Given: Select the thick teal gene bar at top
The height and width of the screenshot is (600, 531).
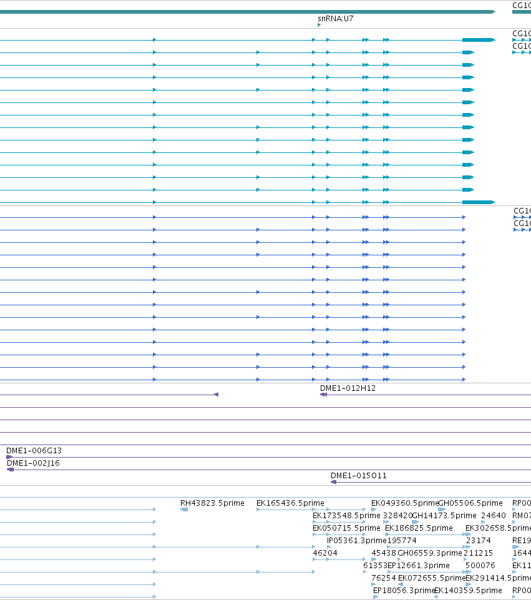Looking at the screenshot, I should (x=248, y=12).
